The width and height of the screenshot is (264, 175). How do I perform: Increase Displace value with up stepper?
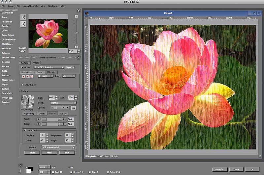pos(47,134)
